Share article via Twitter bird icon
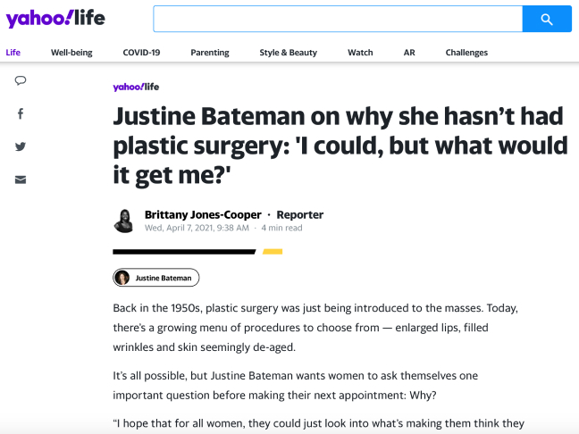 (x=21, y=146)
